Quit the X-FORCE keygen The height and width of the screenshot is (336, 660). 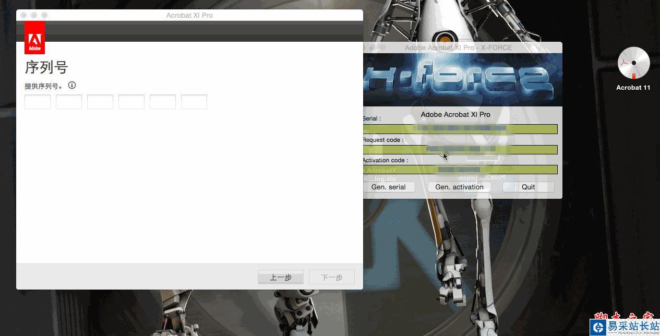coord(529,187)
